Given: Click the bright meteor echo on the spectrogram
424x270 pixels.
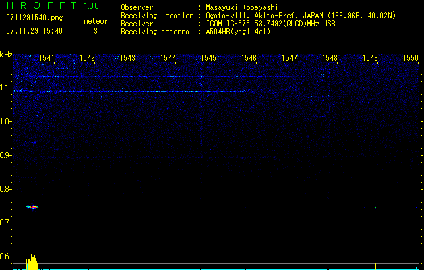Looking at the screenshot, I should pyautogui.click(x=32, y=207).
